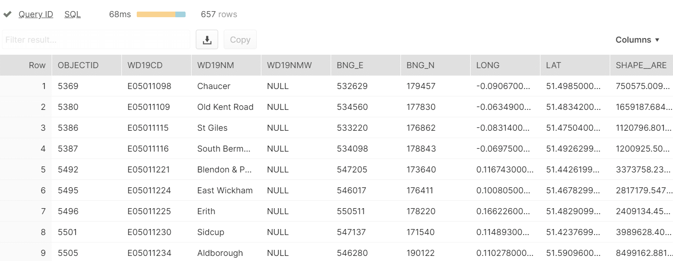673x261 pixels.
Task: Click the BNG_N column header
Action: [435, 65]
